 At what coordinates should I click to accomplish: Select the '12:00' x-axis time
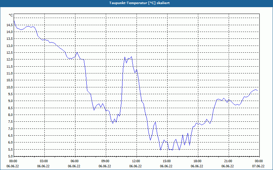pos(136,161)
